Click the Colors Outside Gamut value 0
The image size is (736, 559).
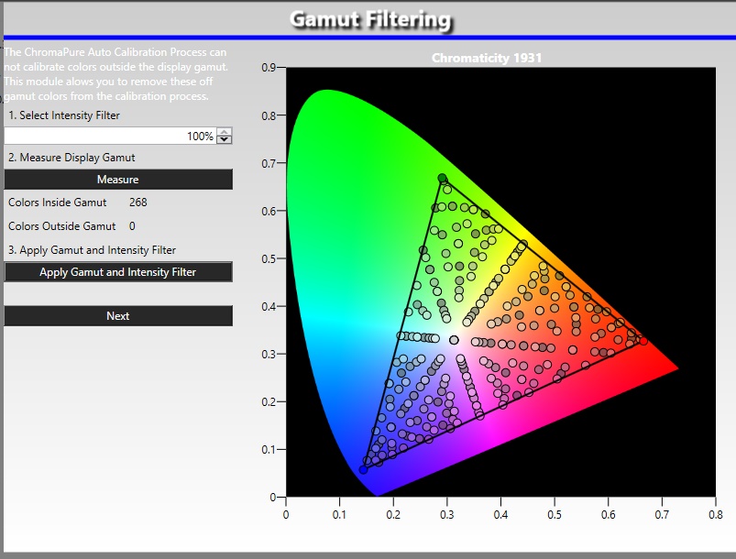click(132, 226)
